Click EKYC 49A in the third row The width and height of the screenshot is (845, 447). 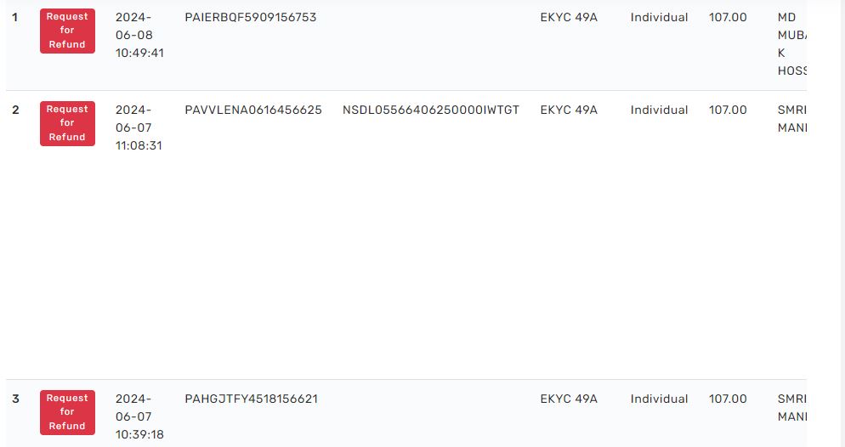[569, 399]
